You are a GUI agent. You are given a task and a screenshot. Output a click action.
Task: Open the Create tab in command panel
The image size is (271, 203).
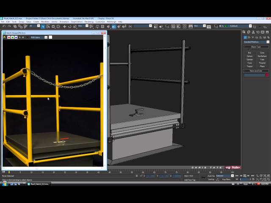(x=245, y=32)
